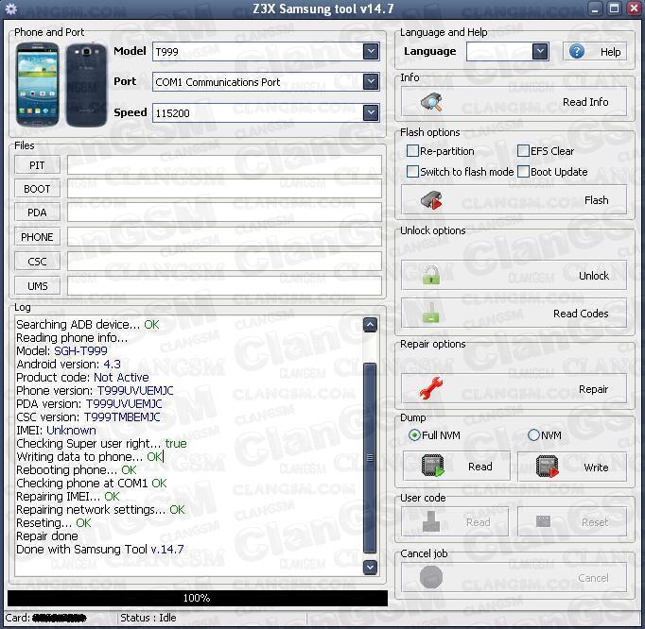Click the 'Product code: Not Active' log line
645x629 pixels.
(82, 377)
